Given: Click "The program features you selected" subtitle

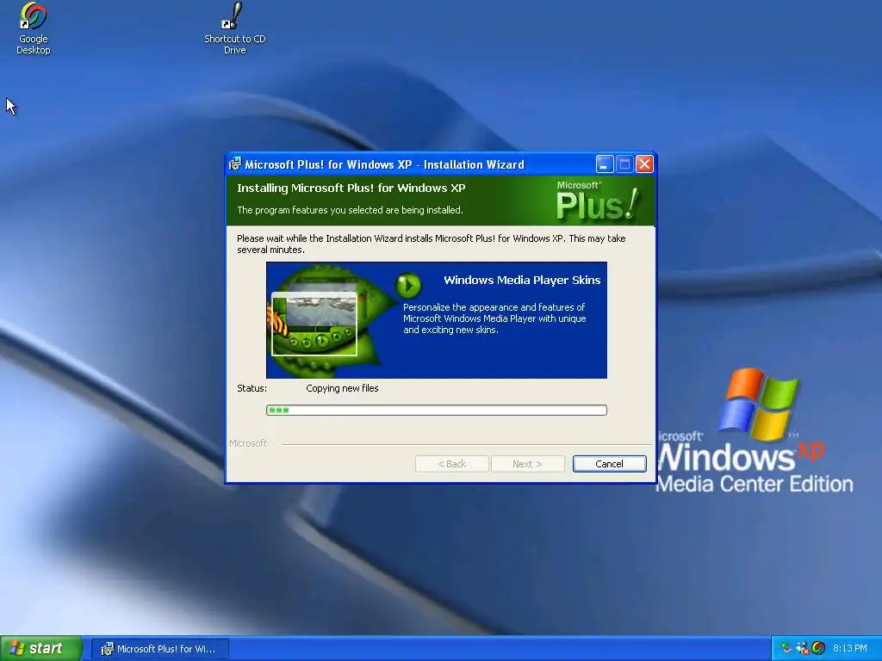Looking at the screenshot, I should [350, 210].
